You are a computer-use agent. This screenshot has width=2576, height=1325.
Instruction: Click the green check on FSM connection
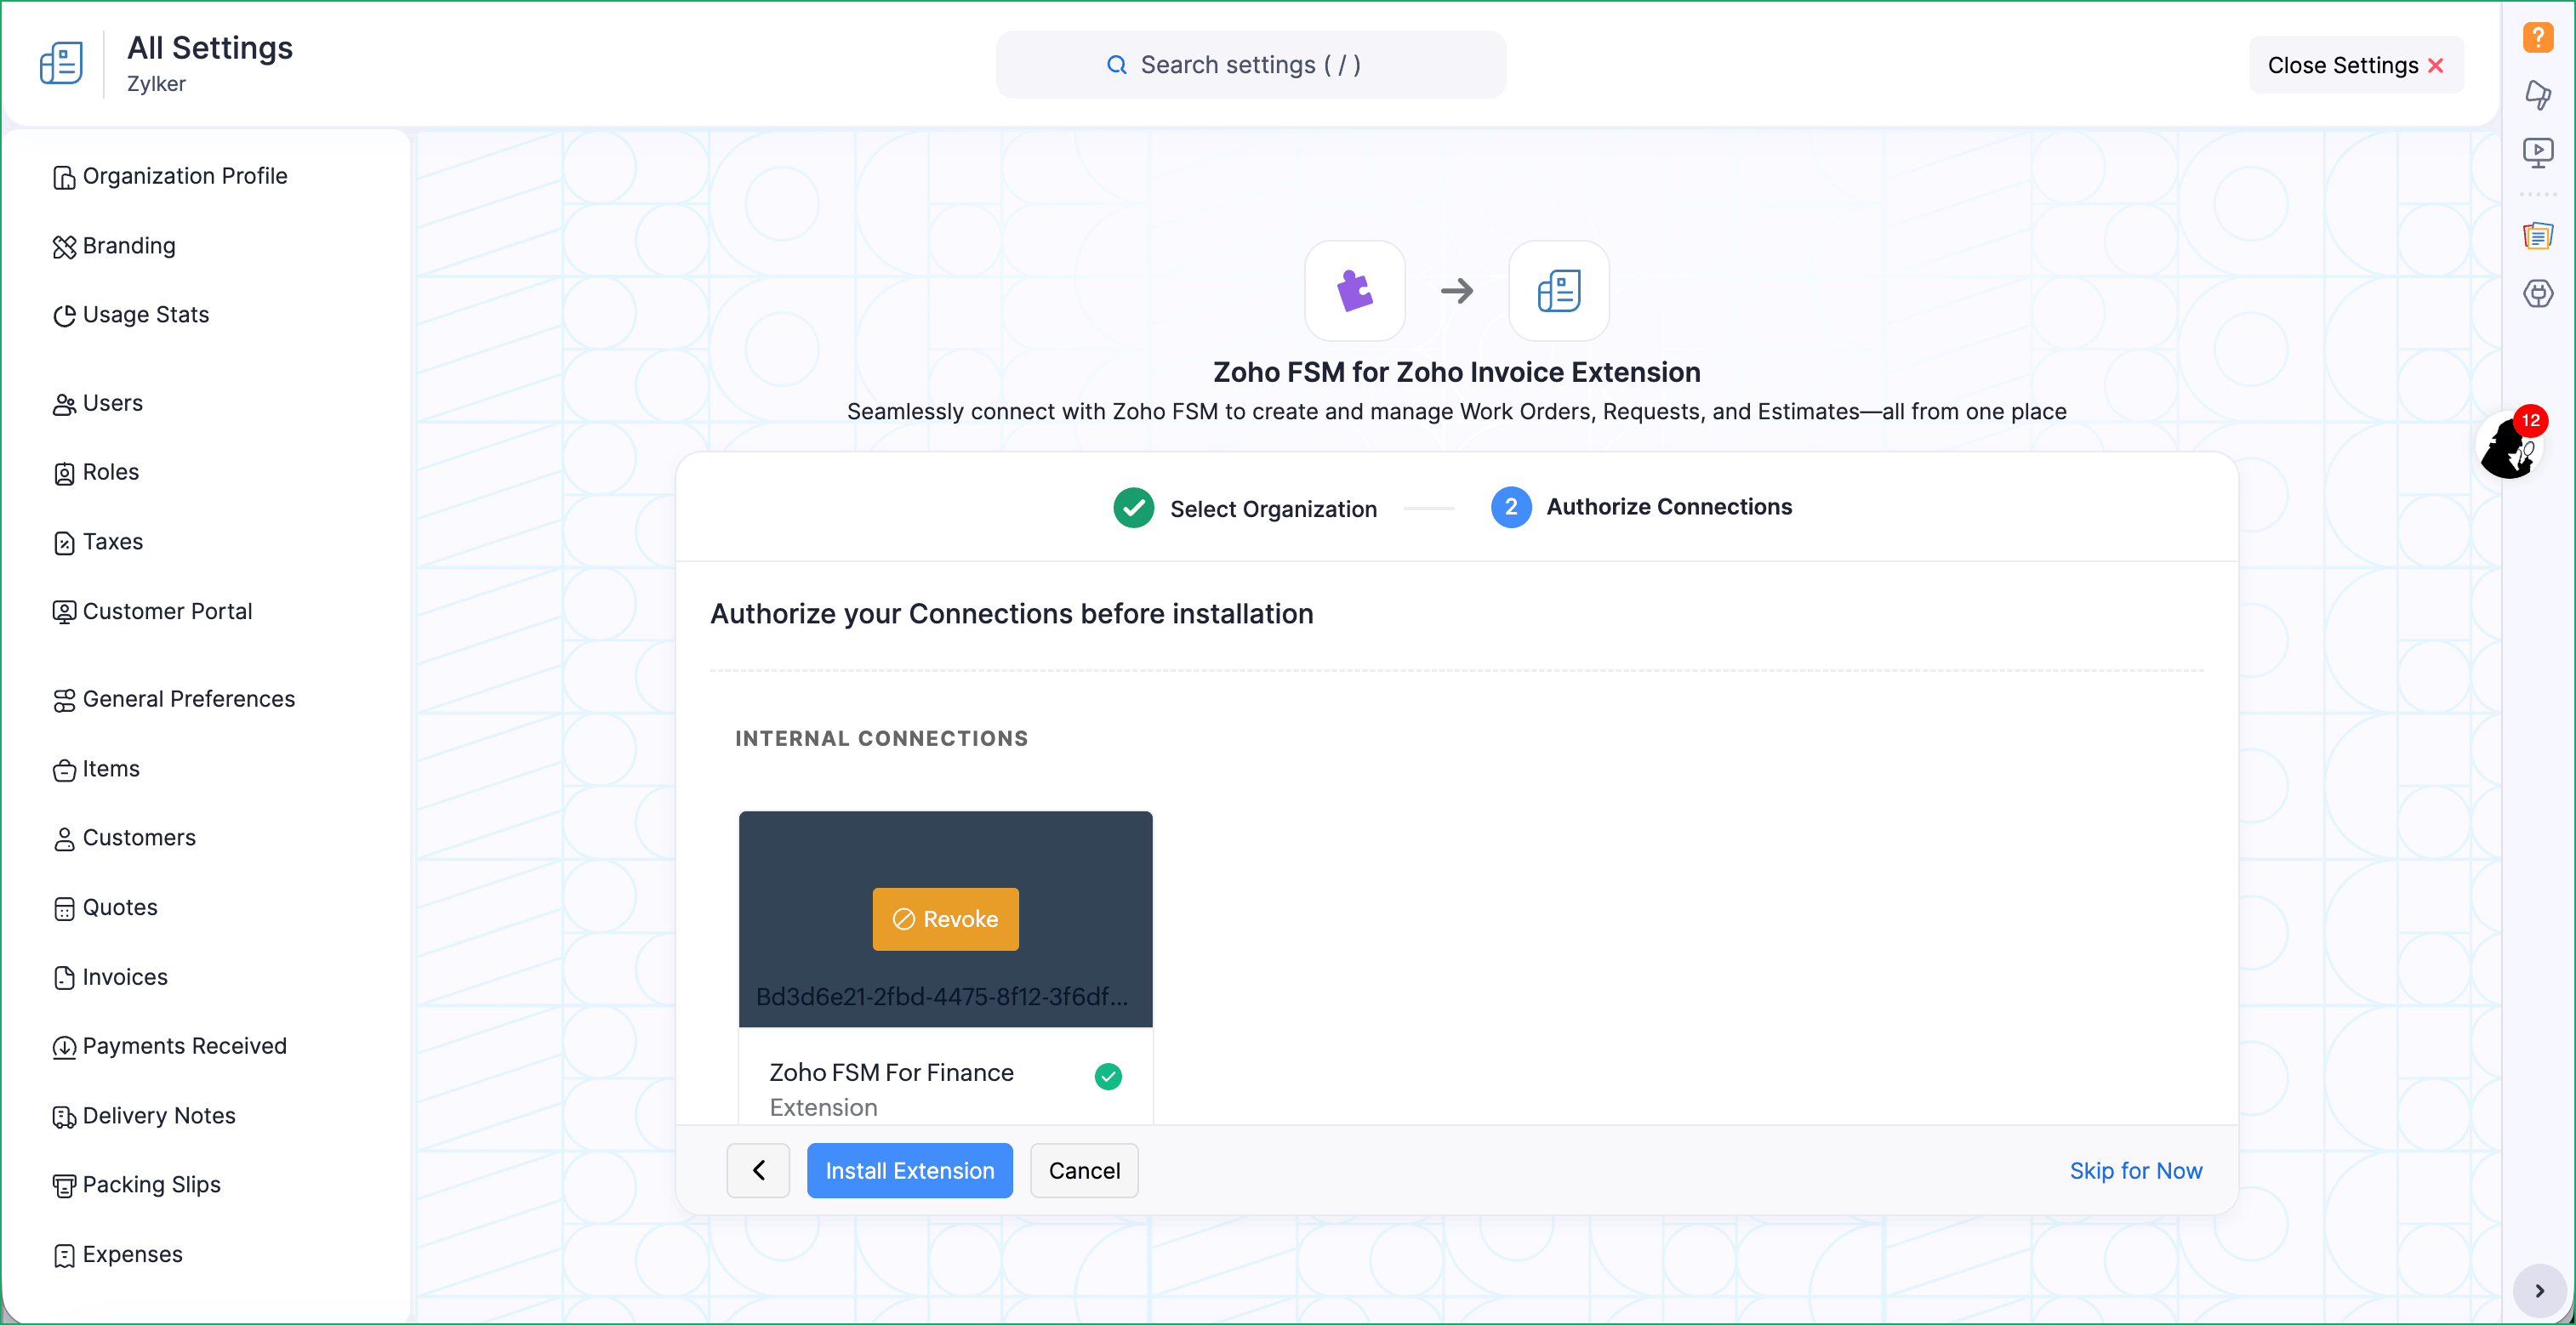1108,1076
